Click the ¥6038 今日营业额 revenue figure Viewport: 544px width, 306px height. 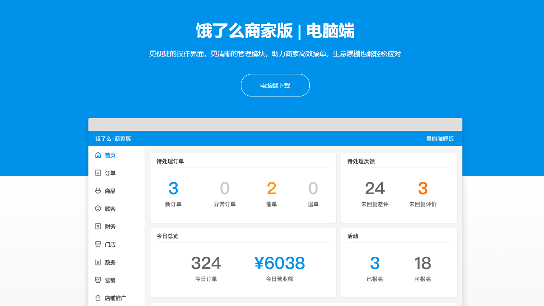(280, 263)
